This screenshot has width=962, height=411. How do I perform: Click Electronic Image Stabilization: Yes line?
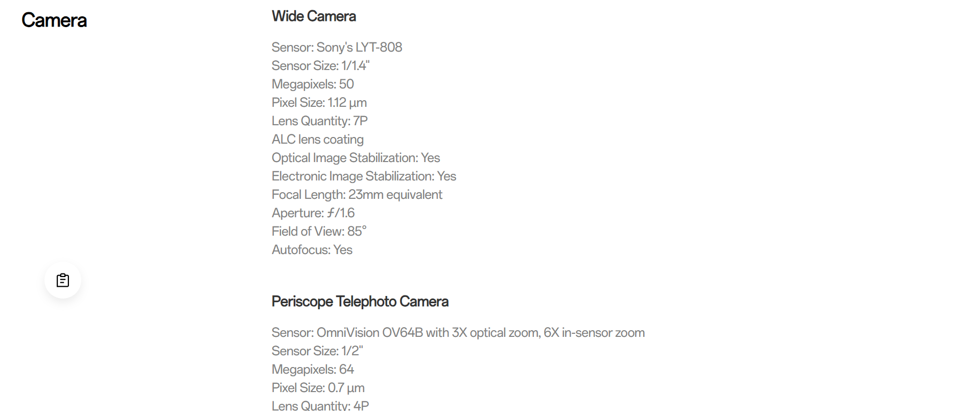click(364, 176)
